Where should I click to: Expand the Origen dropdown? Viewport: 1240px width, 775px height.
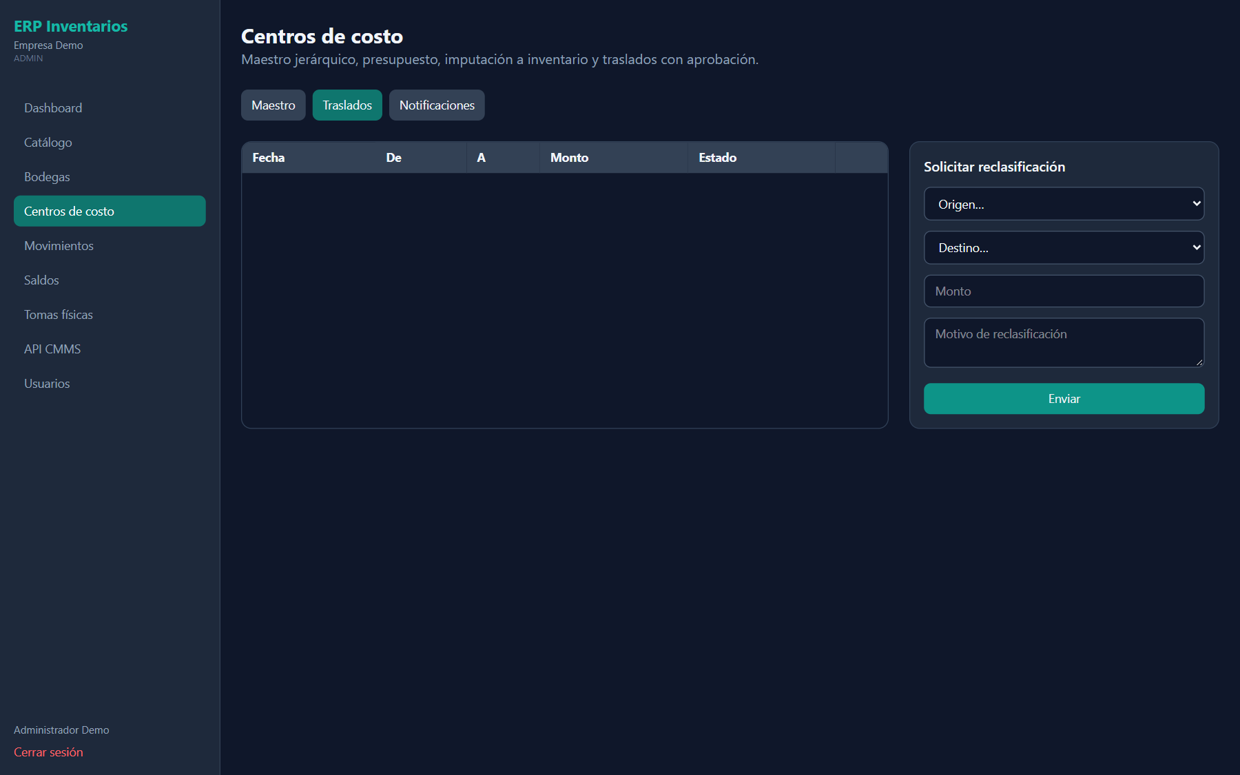coord(1064,204)
